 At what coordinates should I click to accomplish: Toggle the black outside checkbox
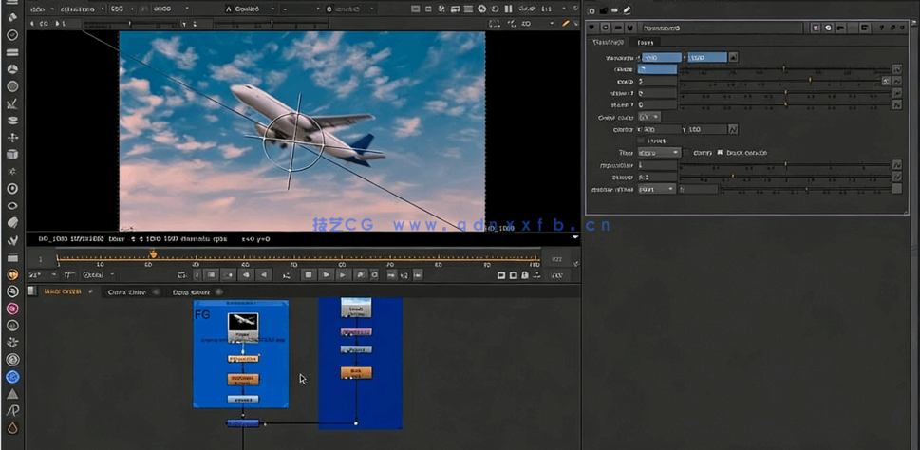(719, 153)
